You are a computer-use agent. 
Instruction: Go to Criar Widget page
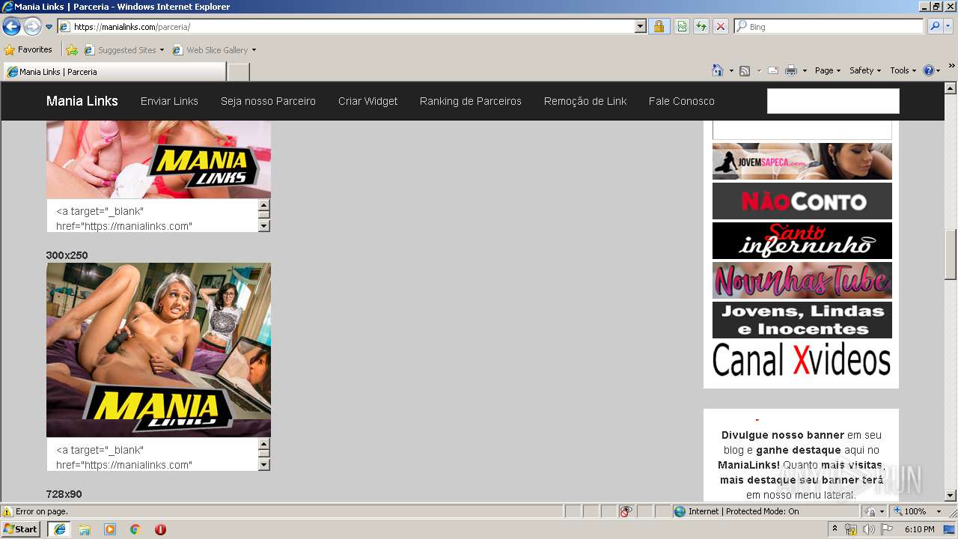367,101
